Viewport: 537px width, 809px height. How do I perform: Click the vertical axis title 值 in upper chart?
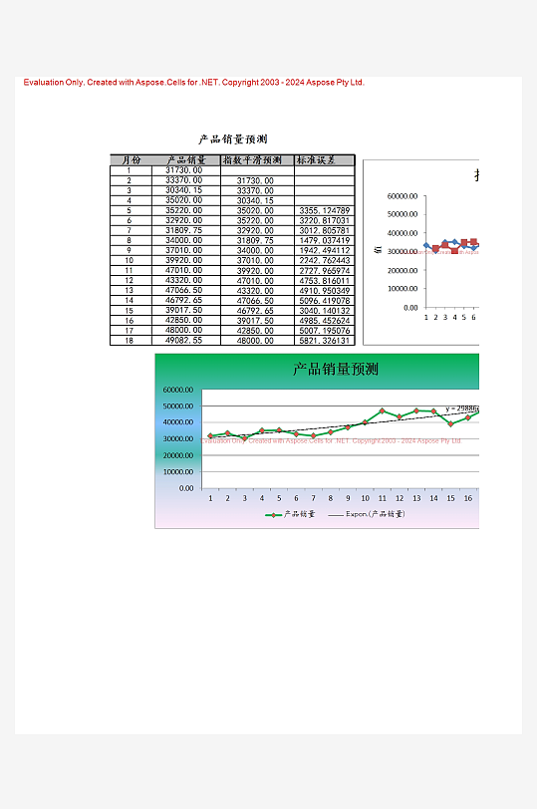click(378, 250)
